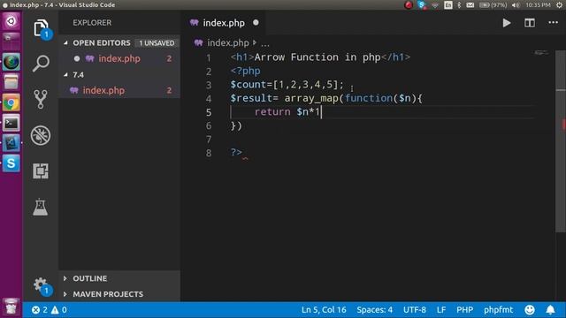Click the unsaved dot on index.php tab
Viewport: 566px width, 318px height.
256,22
